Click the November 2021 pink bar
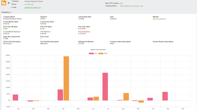Image resolution: width=197 pixels, height=110 pixels. [165, 96]
